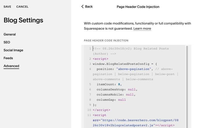
Task: Click the closing </script> tag on line 10
Action: click(x=101, y=110)
